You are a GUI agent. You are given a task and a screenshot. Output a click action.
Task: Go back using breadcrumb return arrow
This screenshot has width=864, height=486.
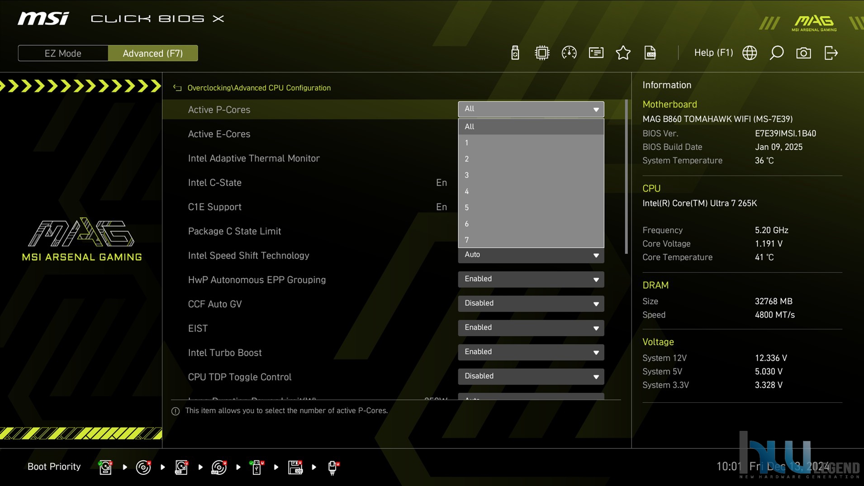click(177, 88)
